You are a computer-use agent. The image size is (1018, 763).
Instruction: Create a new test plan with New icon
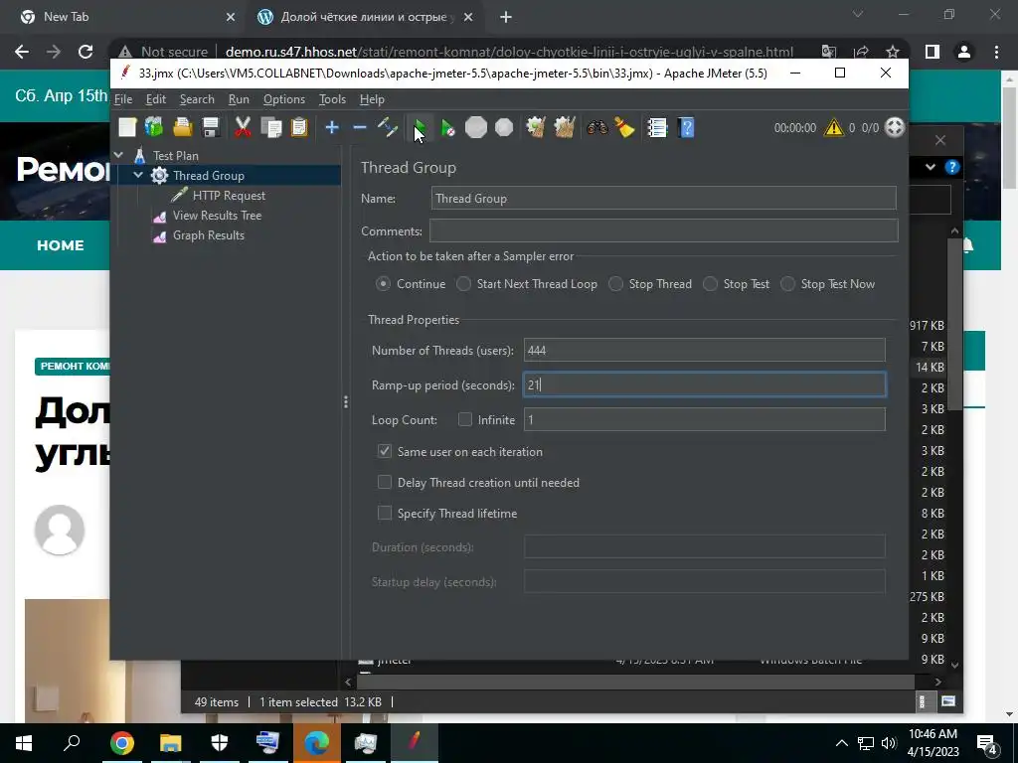click(127, 127)
